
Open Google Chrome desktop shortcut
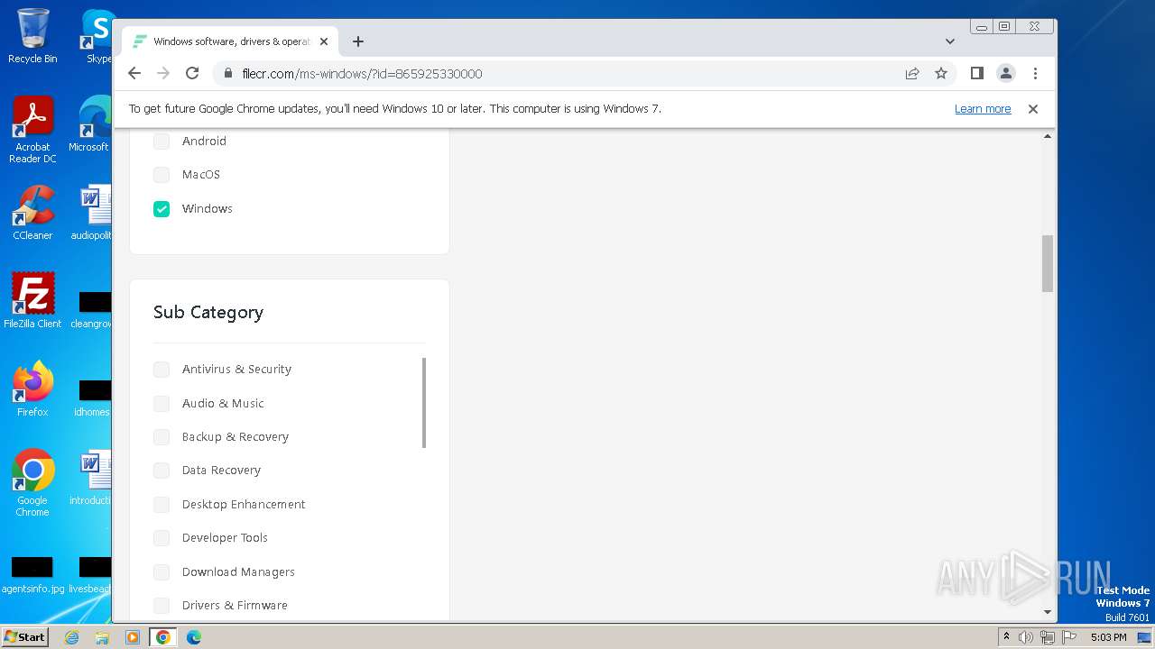32,483
